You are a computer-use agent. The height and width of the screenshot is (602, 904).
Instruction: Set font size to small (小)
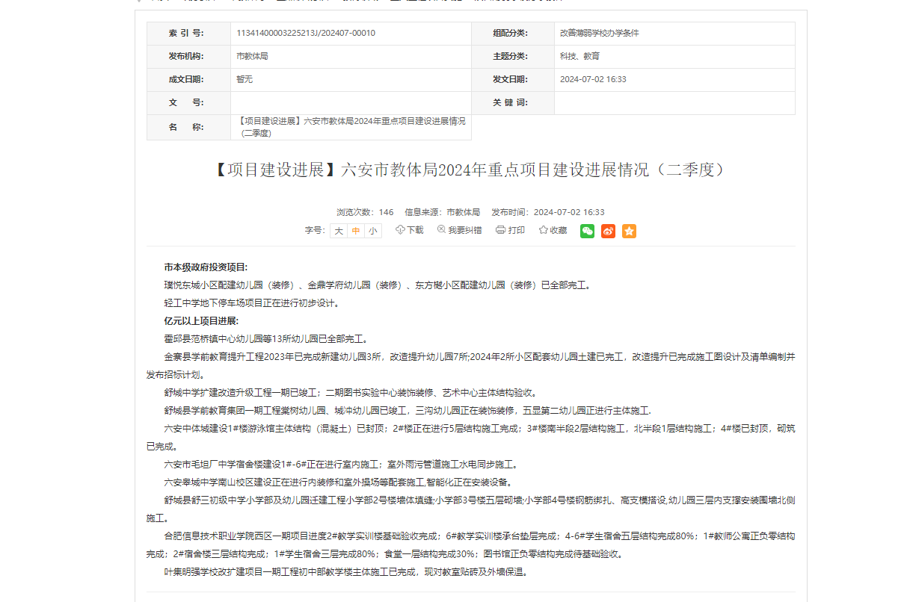(x=372, y=231)
